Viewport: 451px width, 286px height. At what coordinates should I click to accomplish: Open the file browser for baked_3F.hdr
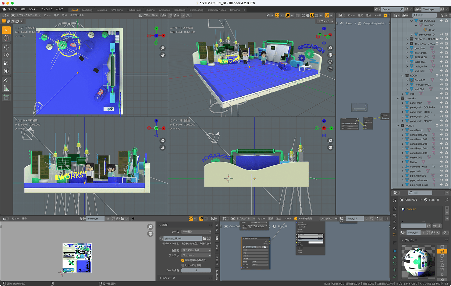click(x=204, y=239)
